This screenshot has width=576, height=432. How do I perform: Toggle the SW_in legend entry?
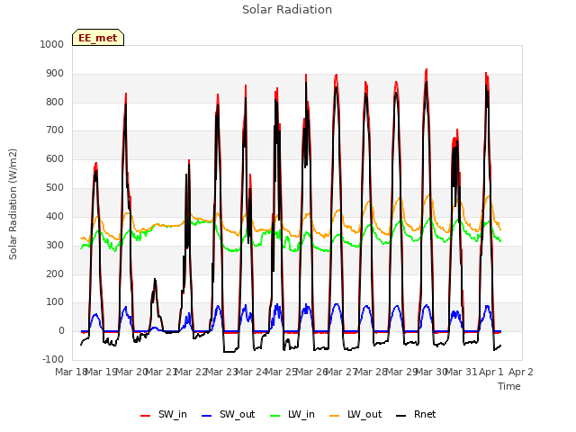[164, 414]
